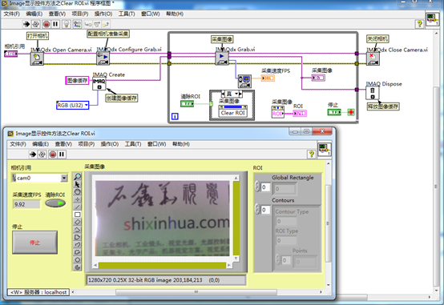Click Run Continuously in block diagram toolbar

pyautogui.click(x=35, y=24)
